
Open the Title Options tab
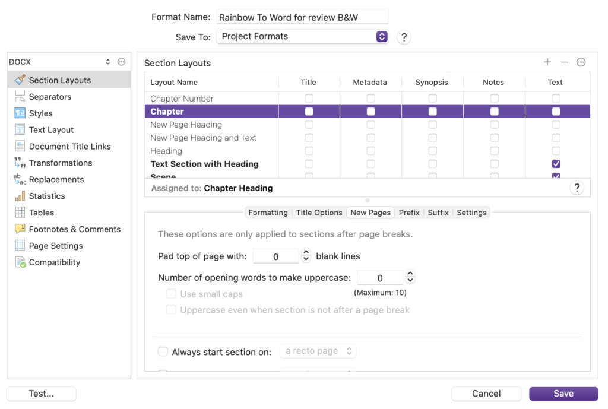(318, 212)
